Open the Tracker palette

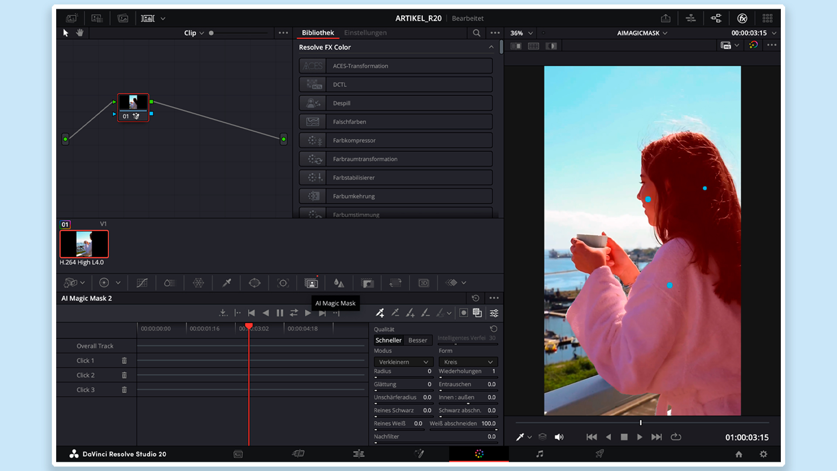283,283
